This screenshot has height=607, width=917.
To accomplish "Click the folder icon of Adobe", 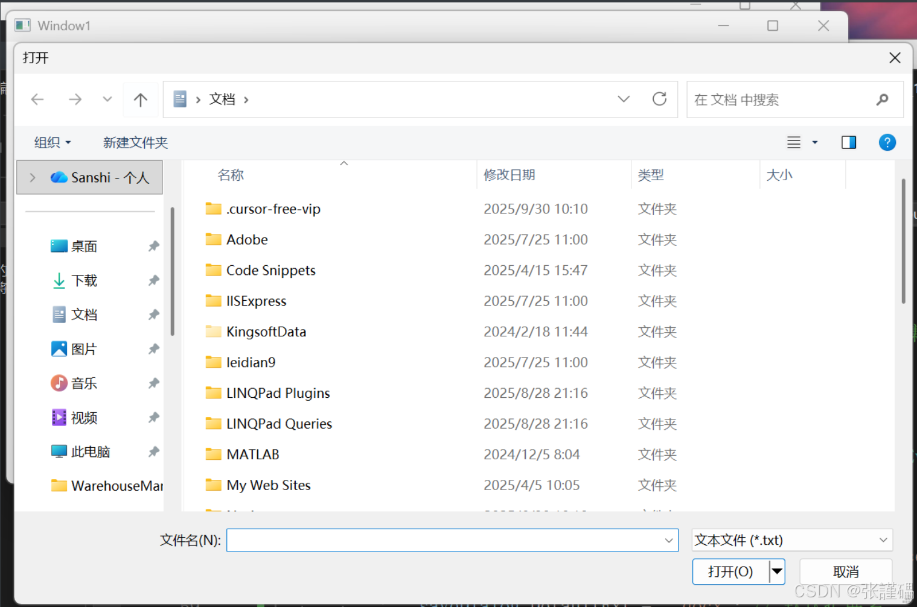I will click(213, 239).
